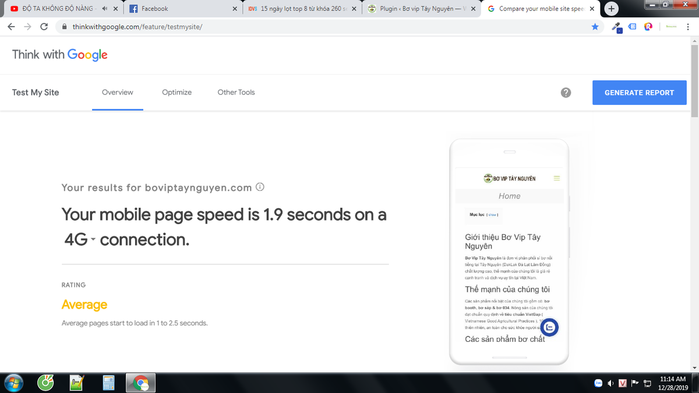The width and height of the screenshot is (699, 393).
Task: Tap the hamburger menu in phone preview
Action: 557,178
